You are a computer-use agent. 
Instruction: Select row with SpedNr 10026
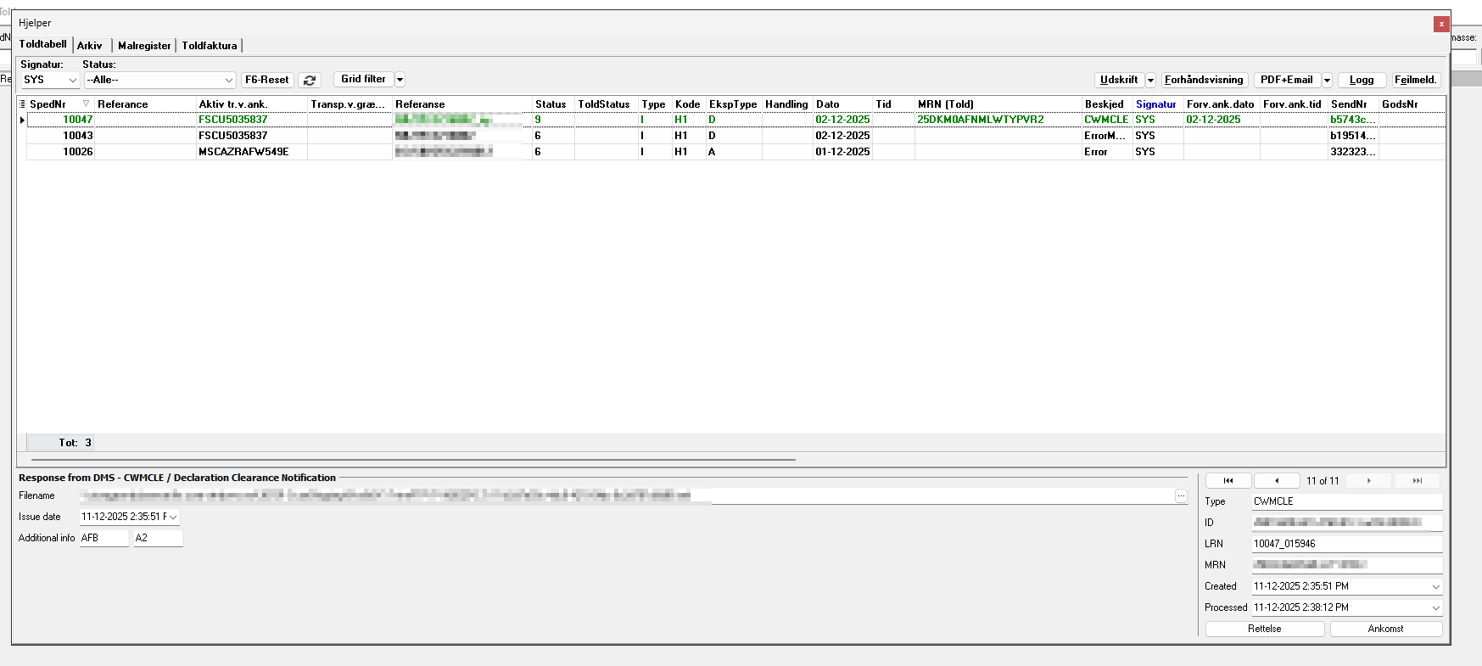coord(78,152)
